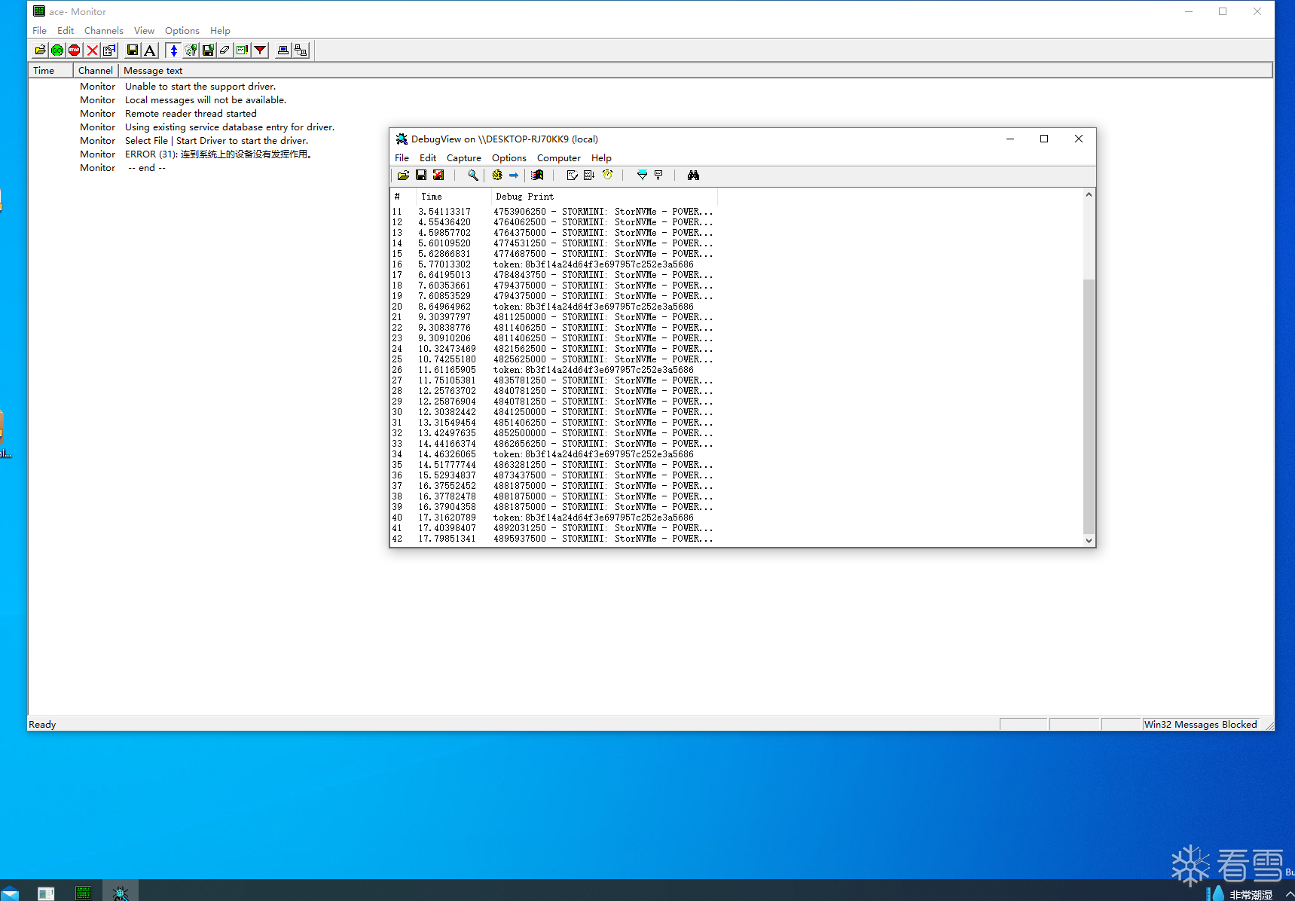
Task: Toggle DebugView autoscroll list icon
Action: [x=589, y=175]
